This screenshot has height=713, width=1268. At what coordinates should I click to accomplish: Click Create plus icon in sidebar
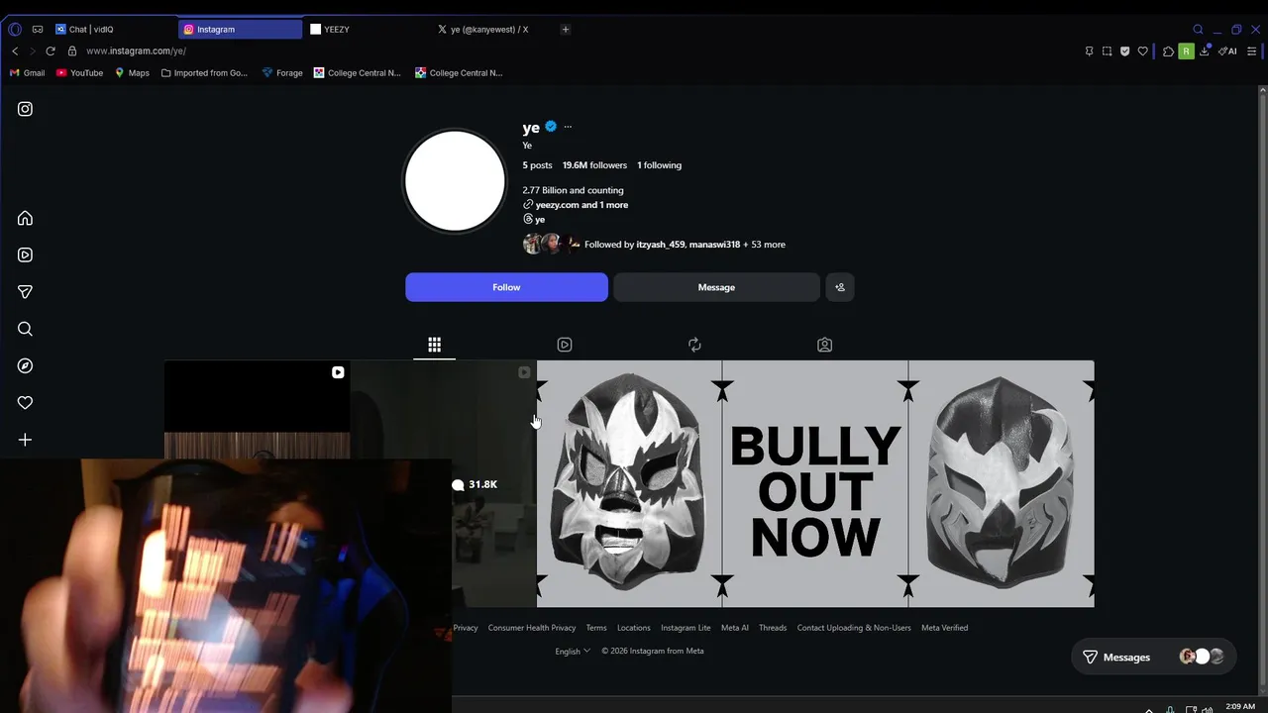pos(25,440)
